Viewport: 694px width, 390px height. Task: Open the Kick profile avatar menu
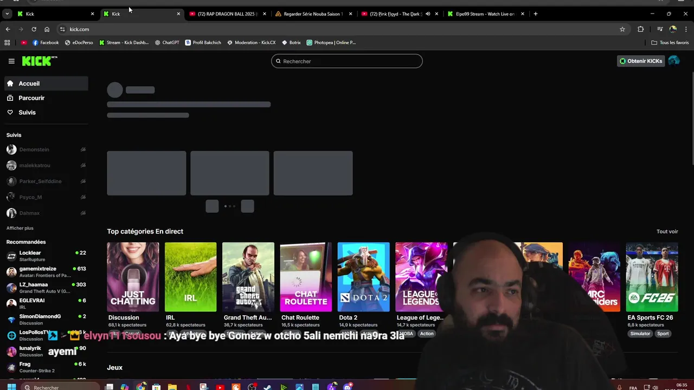click(x=674, y=61)
